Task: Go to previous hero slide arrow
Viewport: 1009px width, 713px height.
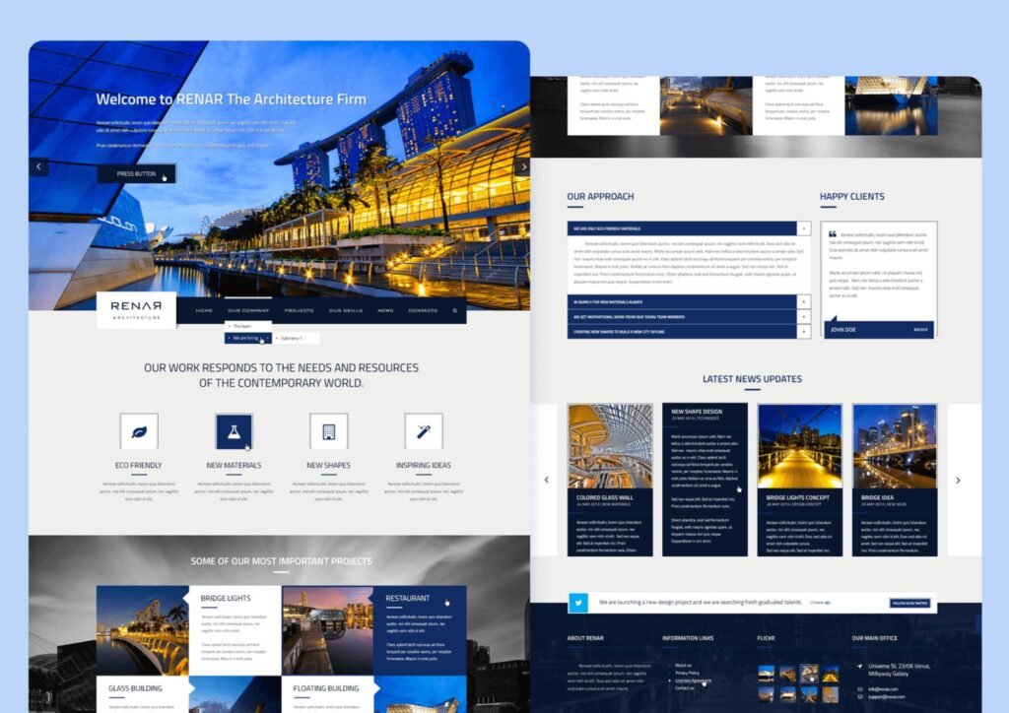Action: 39,167
